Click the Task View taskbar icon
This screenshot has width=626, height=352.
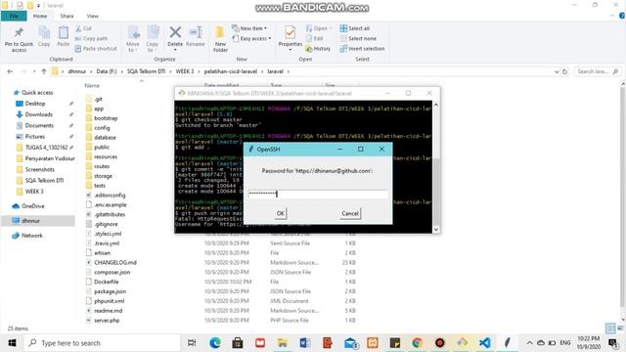coord(192,343)
